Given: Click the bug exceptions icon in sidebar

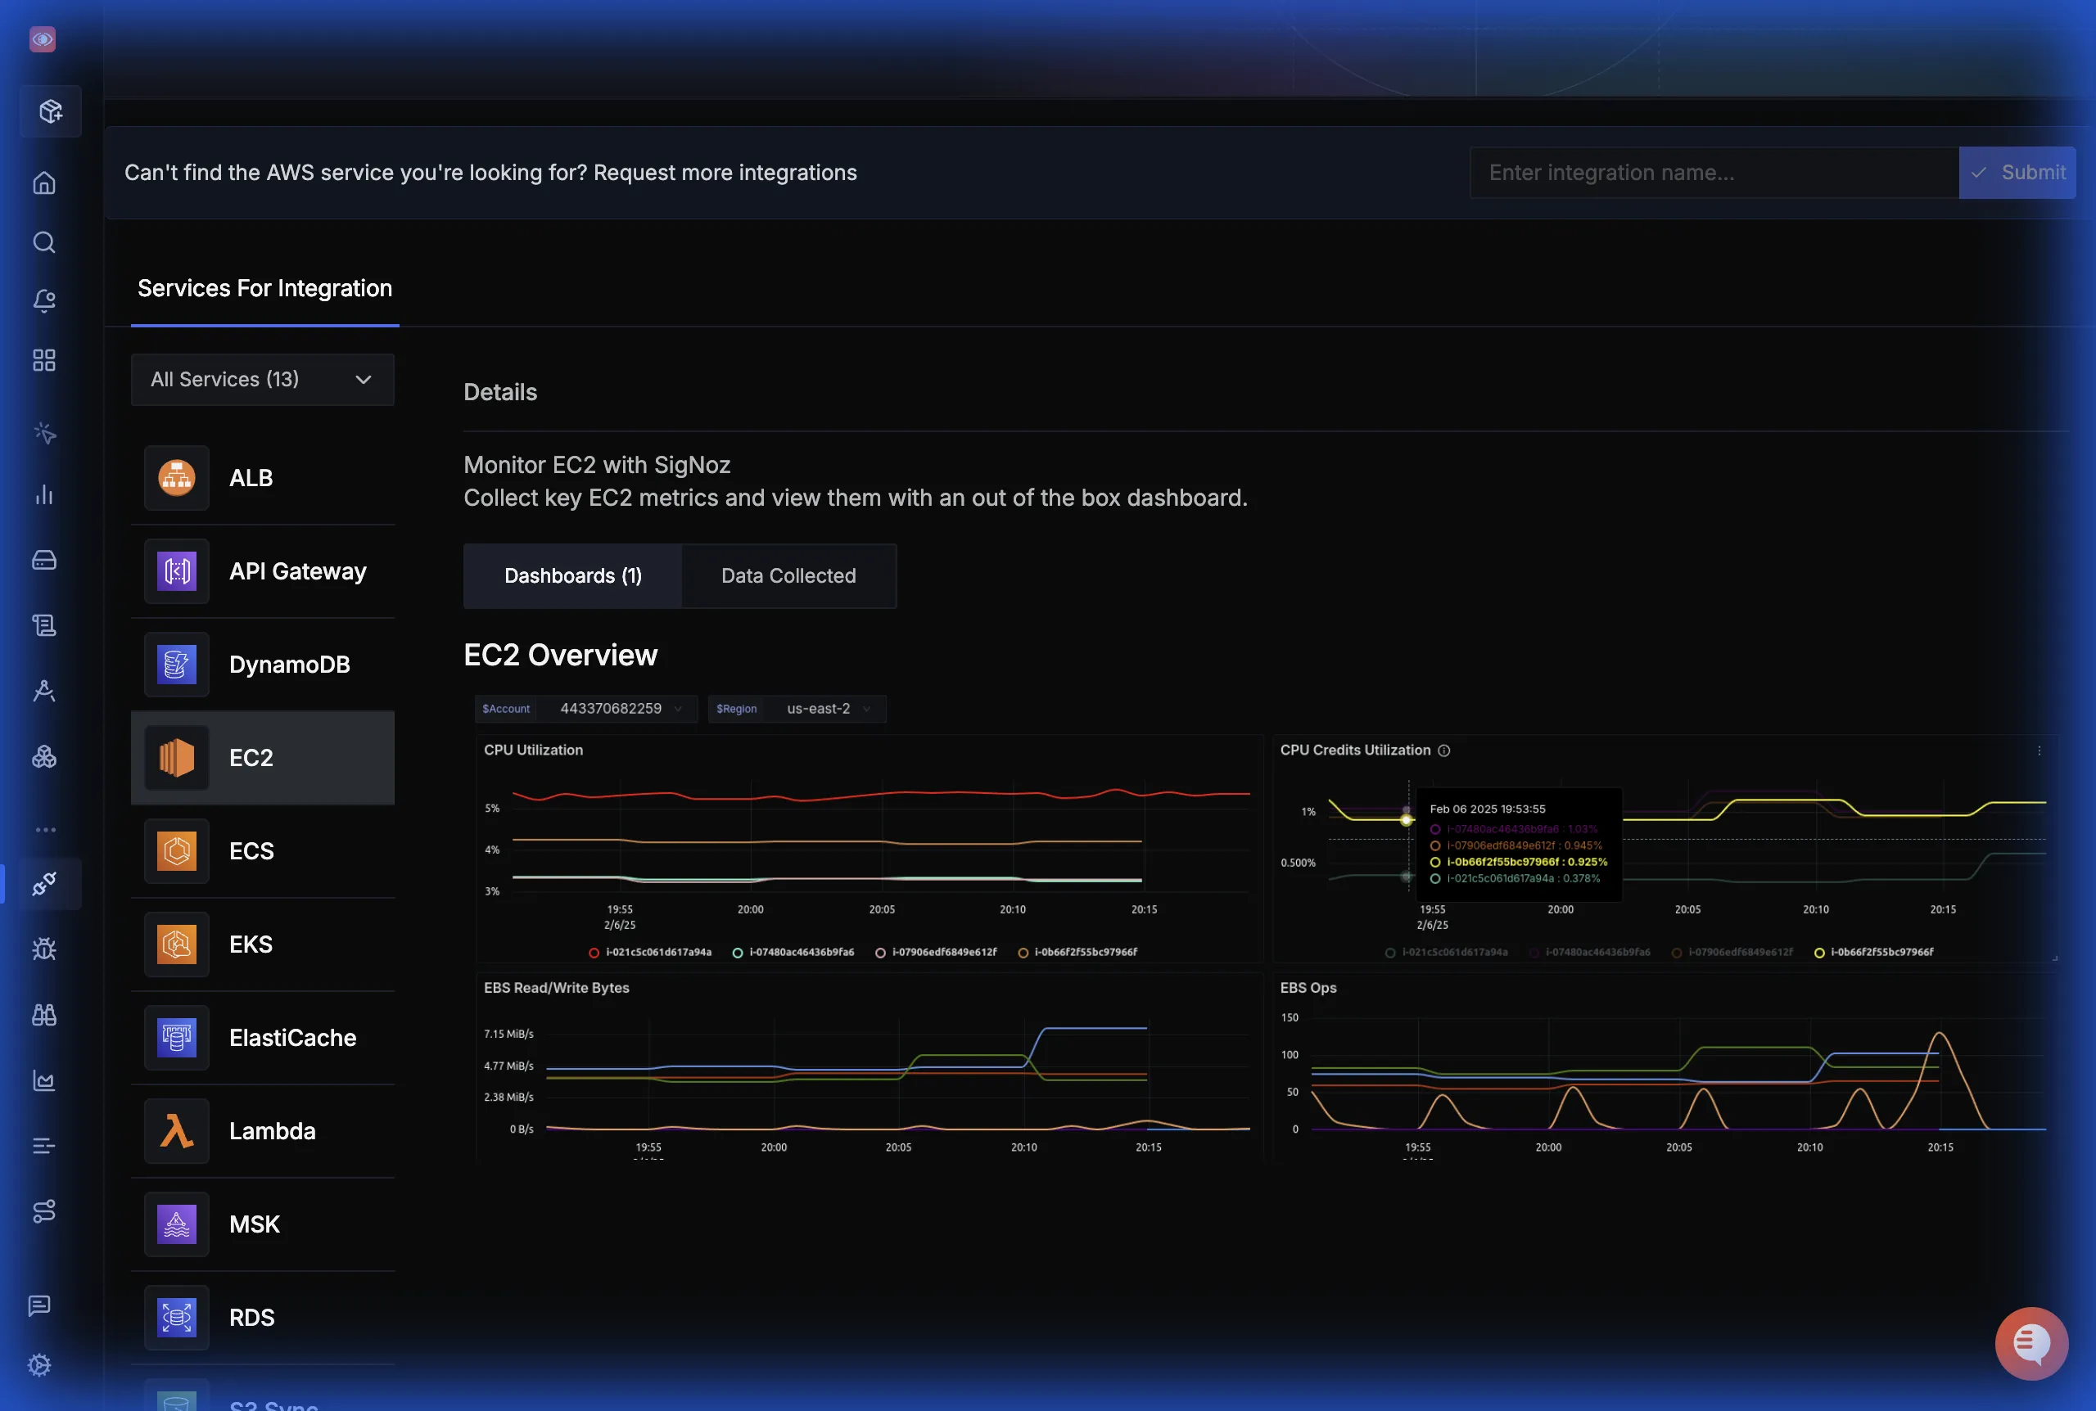Looking at the screenshot, I should click(x=44, y=949).
